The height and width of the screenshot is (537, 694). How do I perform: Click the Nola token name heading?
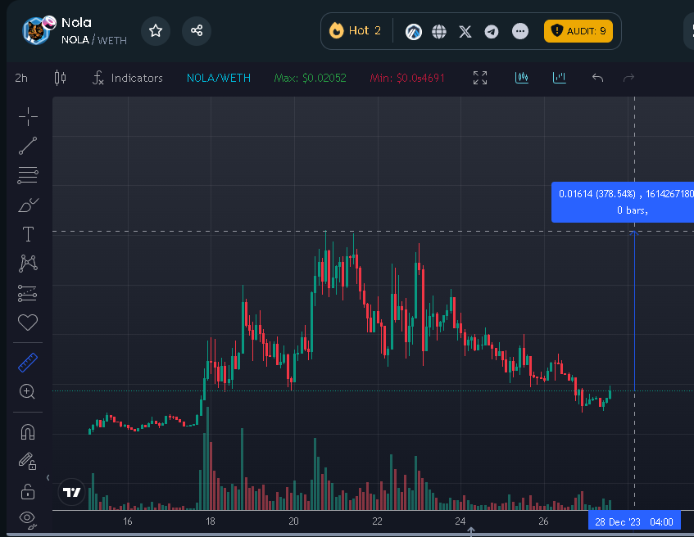point(76,23)
